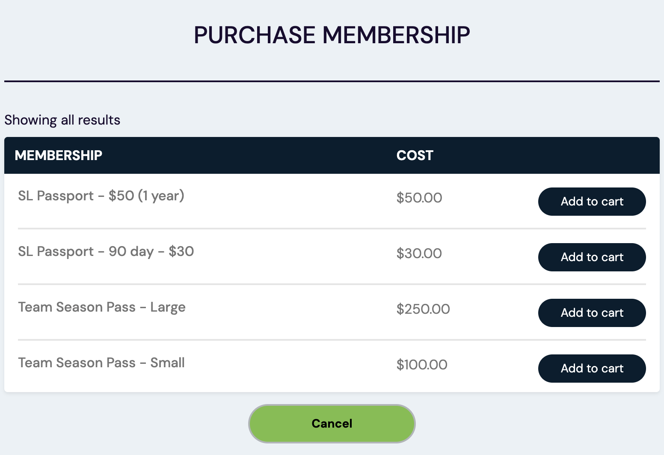
Task: Add SL Passport – 90 day – $30 to cart
Action: [x=592, y=257]
